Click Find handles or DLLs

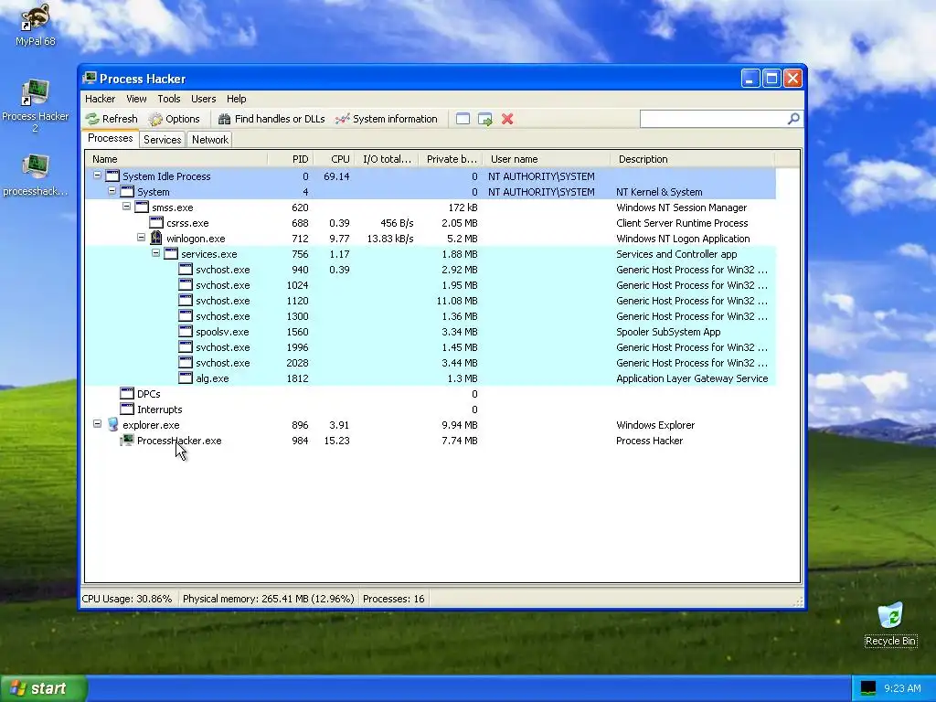coord(271,119)
